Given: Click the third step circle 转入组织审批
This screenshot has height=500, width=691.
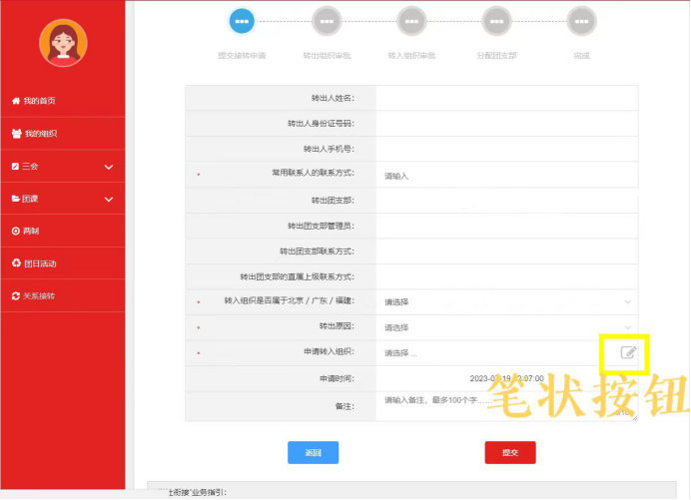Looking at the screenshot, I should tap(411, 20).
